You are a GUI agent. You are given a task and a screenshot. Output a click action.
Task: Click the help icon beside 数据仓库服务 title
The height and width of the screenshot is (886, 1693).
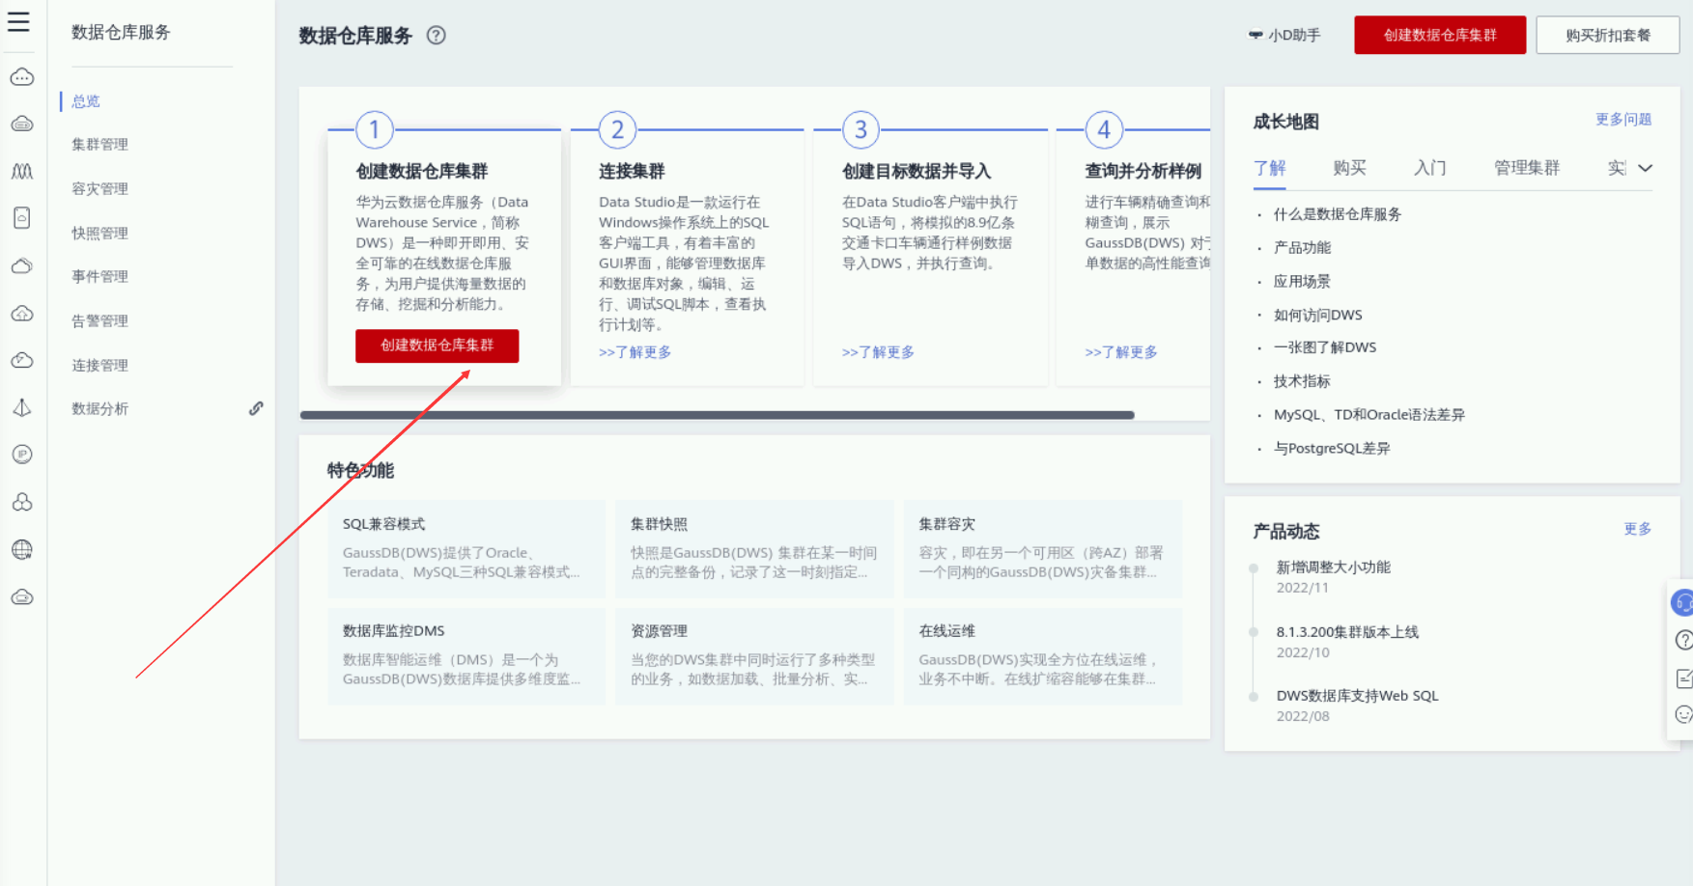[437, 36]
